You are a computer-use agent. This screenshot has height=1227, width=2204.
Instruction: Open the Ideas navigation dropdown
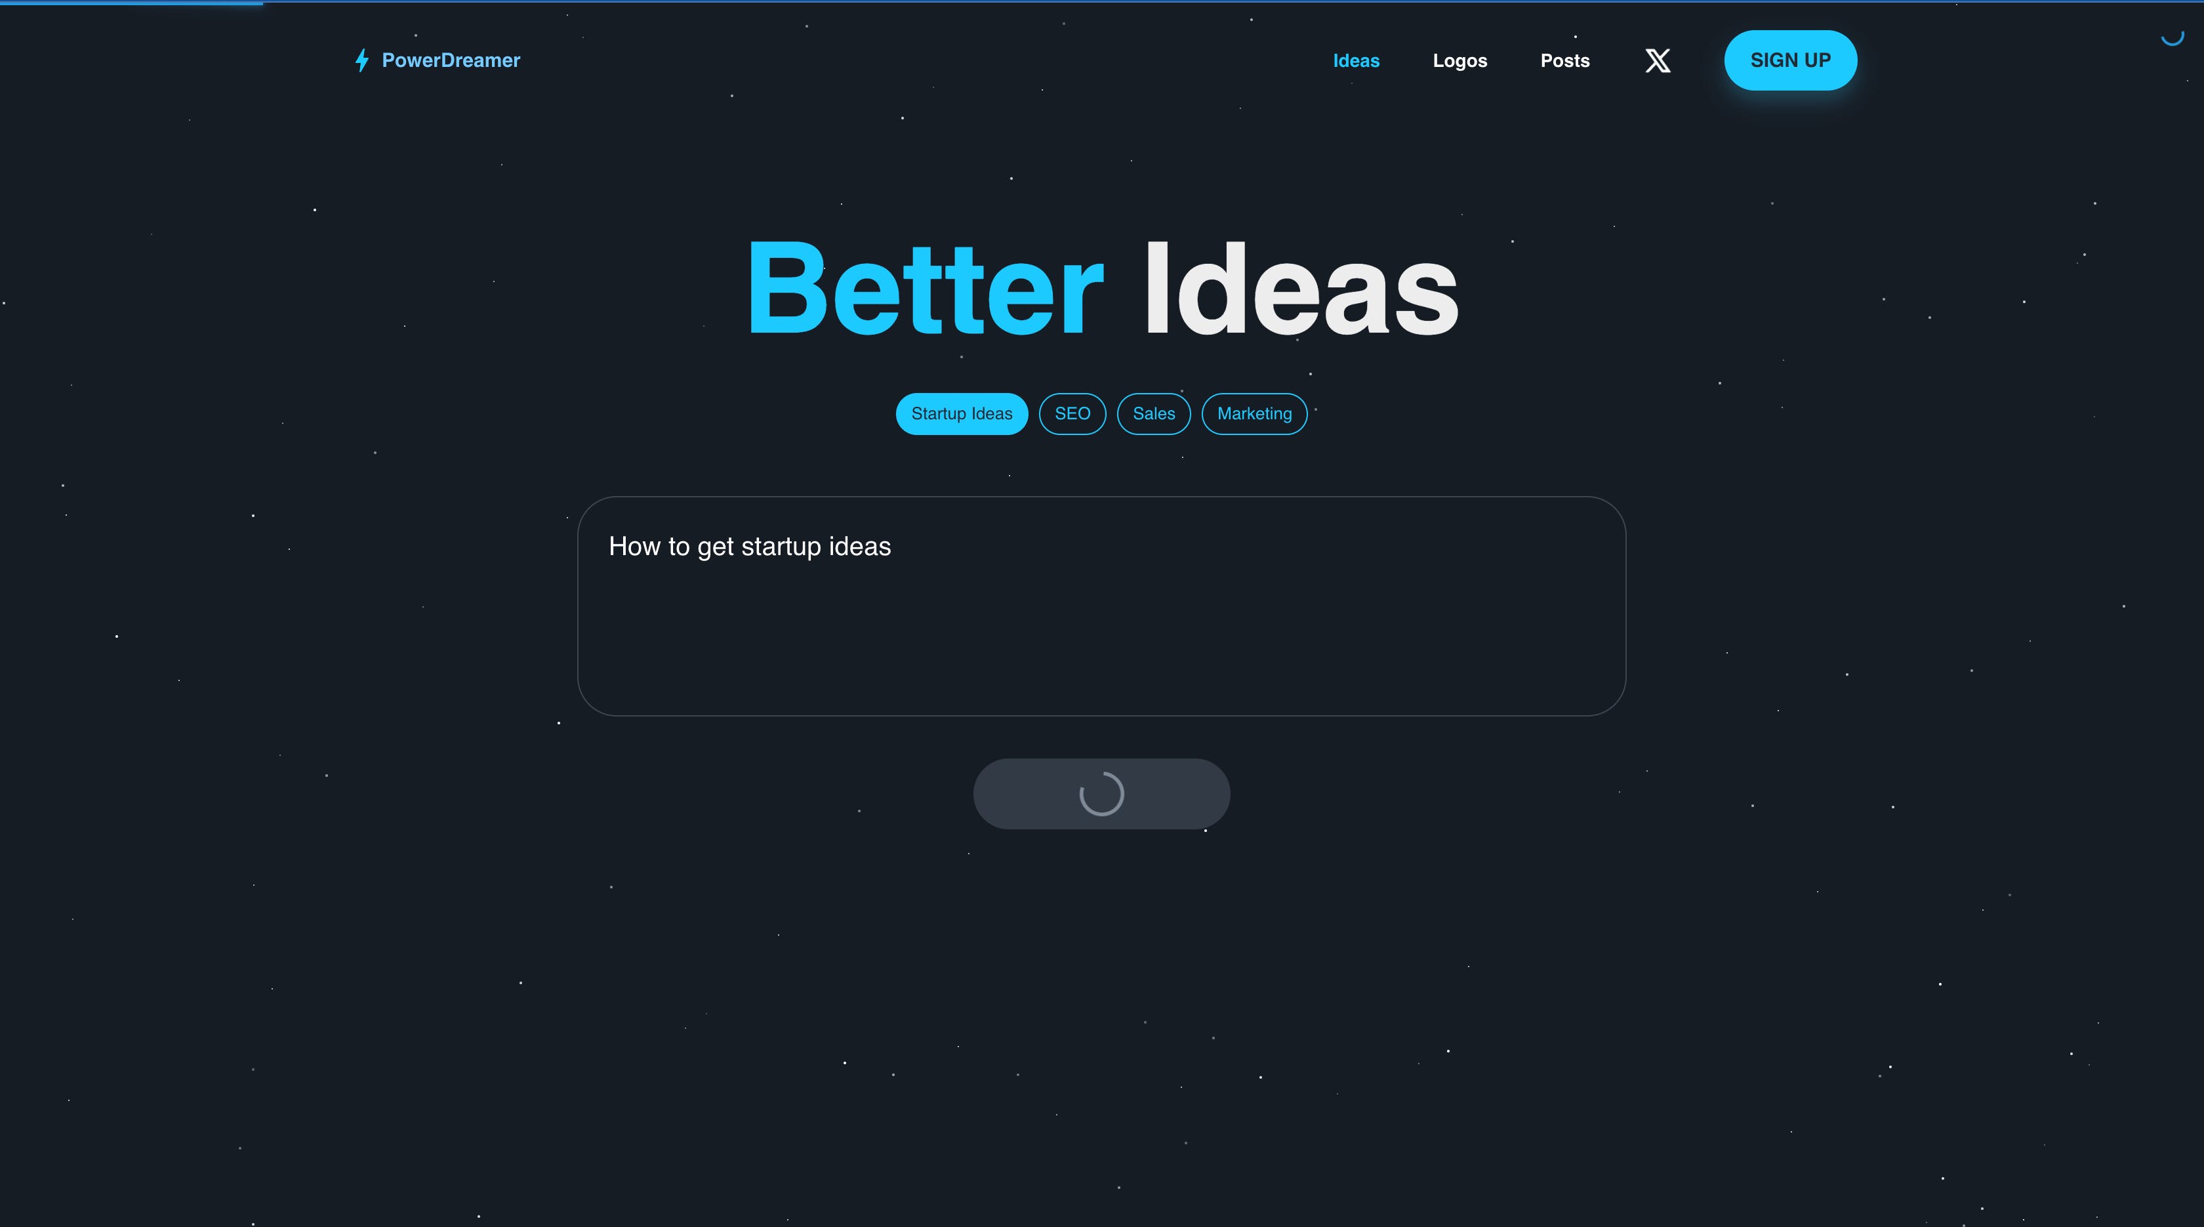pos(1355,60)
